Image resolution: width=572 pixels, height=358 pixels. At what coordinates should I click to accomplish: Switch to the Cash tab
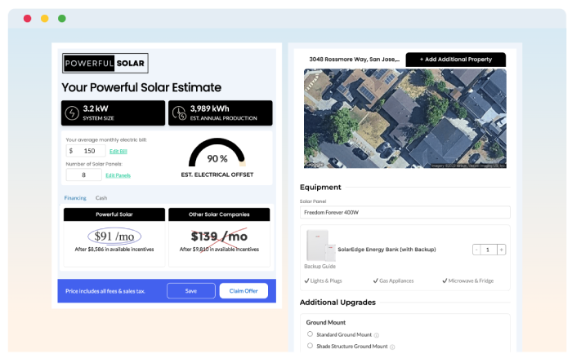pos(101,198)
